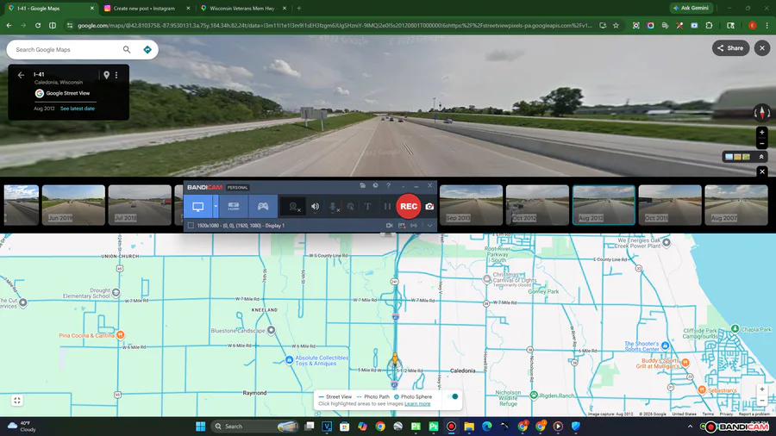
Task: Click Bandicam pause recording button
Action: click(x=387, y=207)
